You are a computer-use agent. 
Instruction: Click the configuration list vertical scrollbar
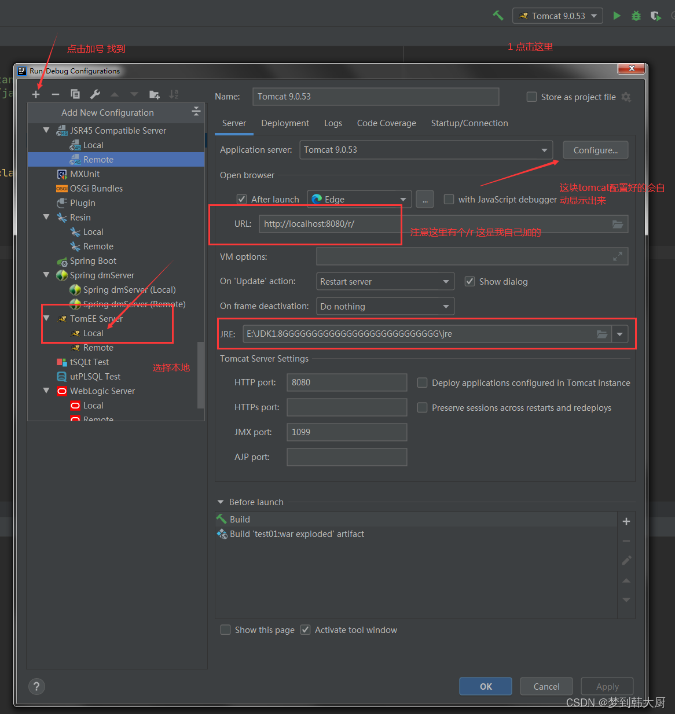tap(201, 375)
